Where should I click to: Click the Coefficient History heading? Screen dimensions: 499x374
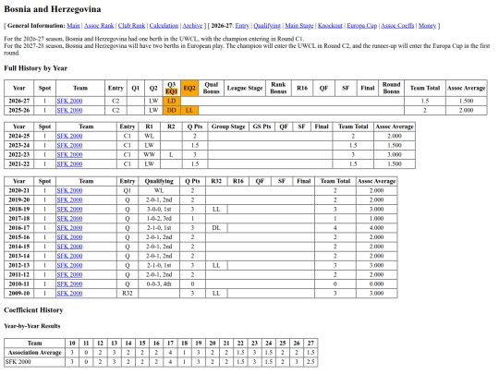pyautogui.click(x=33, y=310)
